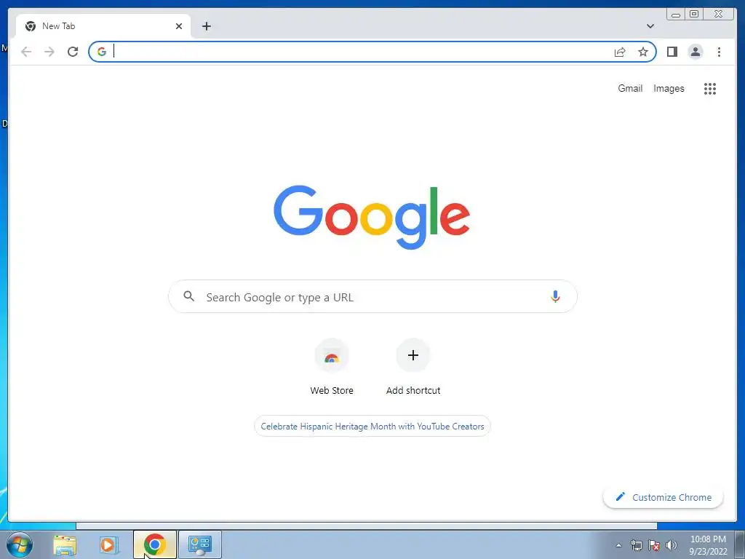Show hidden tray icons arrow

(618, 545)
